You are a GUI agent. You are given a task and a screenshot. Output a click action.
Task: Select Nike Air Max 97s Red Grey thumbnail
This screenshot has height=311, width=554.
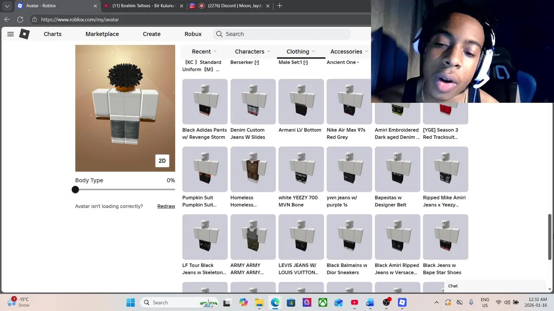pyautogui.click(x=349, y=102)
